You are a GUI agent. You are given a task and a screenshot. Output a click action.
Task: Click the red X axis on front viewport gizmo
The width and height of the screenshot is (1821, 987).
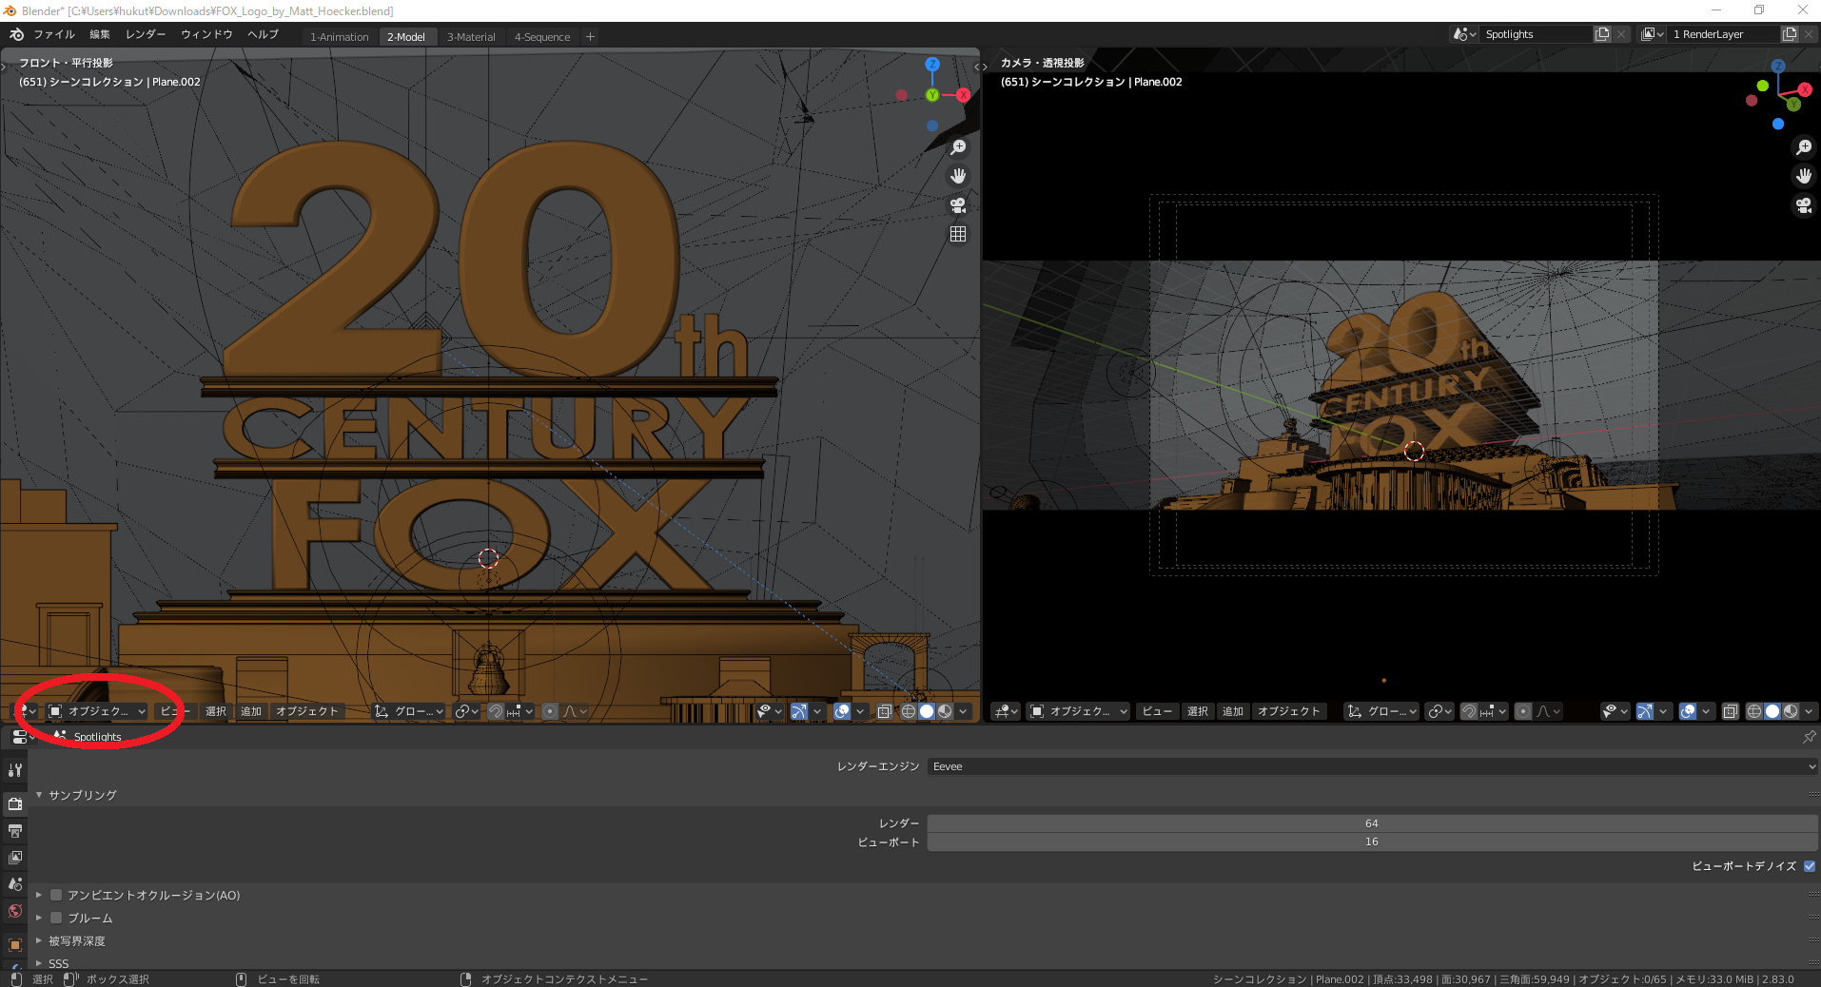click(x=963, y=95)
